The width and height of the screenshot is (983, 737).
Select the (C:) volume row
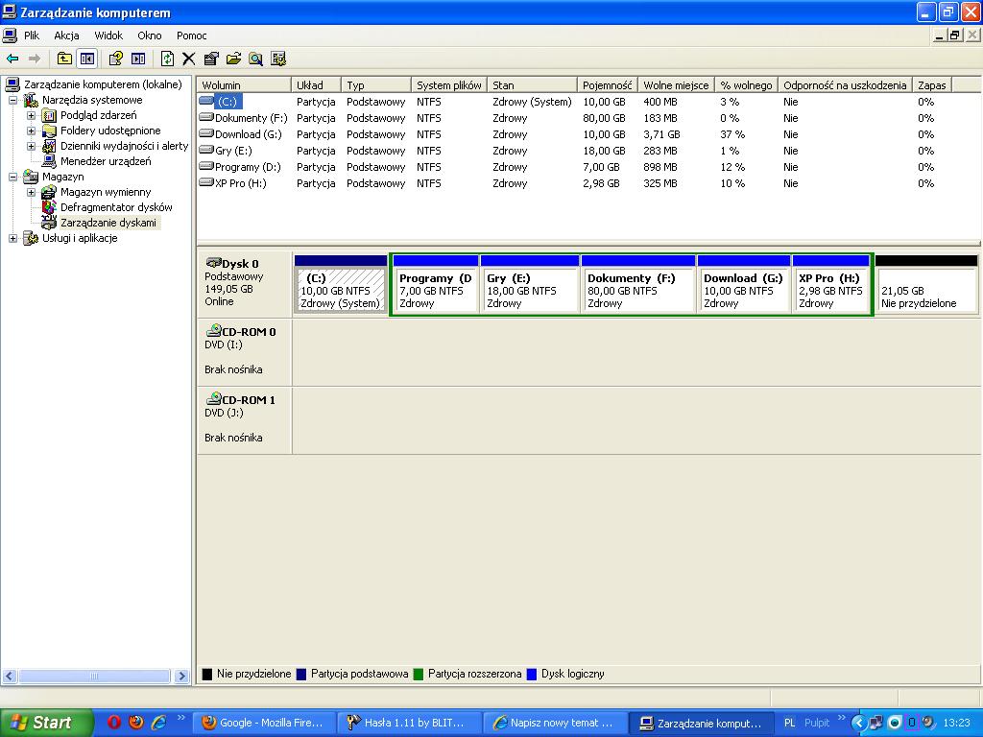pos(227,102)
